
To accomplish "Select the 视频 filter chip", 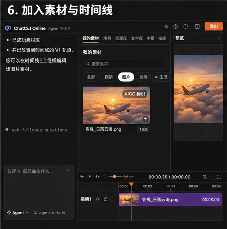I will [x=109, y=77].
